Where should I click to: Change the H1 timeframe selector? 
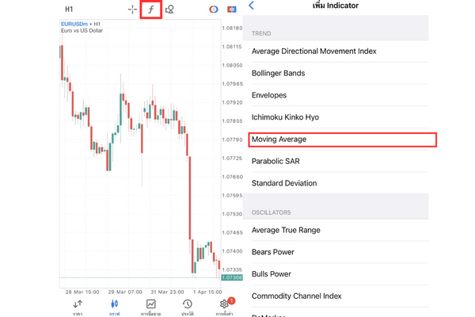pos(69,10)
